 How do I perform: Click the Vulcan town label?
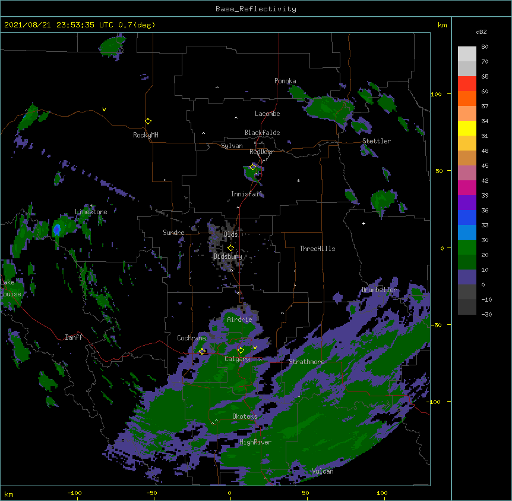point(323,471)
